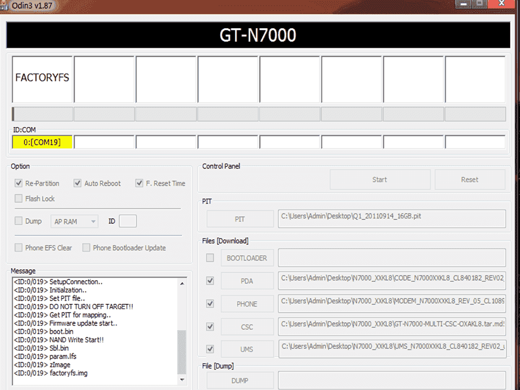Click the Message log scroll up arrow
The height and width of the screenshot is (390, 520).
pyautogui.click(x=182, y=283)
